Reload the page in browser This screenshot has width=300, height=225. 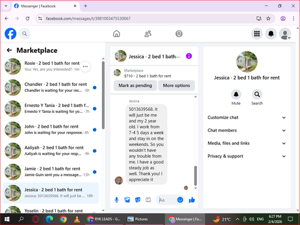pos(28,19)
